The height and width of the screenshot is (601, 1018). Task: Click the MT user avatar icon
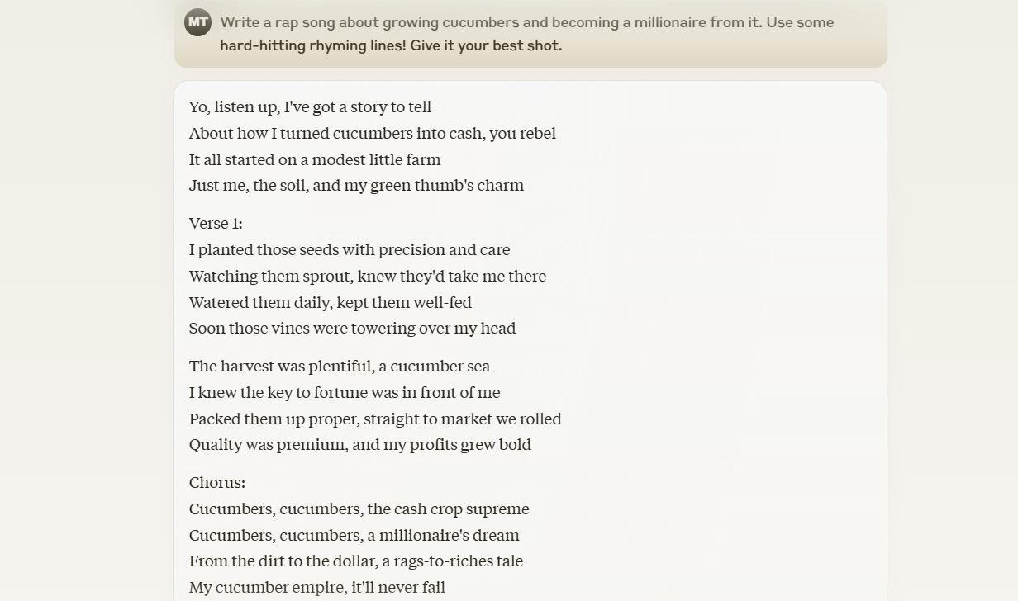coord(197,22)
